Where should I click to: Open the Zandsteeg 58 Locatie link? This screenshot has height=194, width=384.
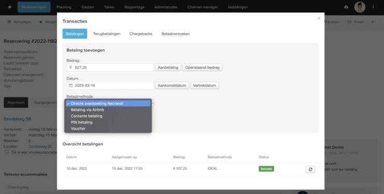tap(40, 146)
